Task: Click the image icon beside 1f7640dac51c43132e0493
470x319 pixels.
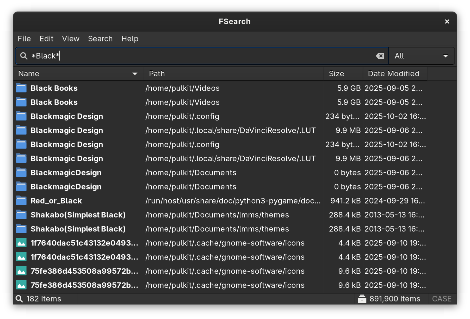Action: coord(21,243)
